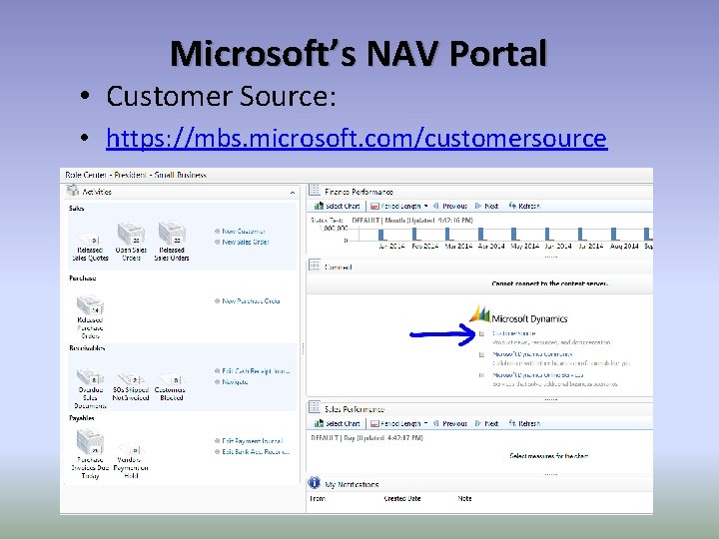Open SOs Shipped Not Invoiced cue
719x539 pixels.
[131, 378]
